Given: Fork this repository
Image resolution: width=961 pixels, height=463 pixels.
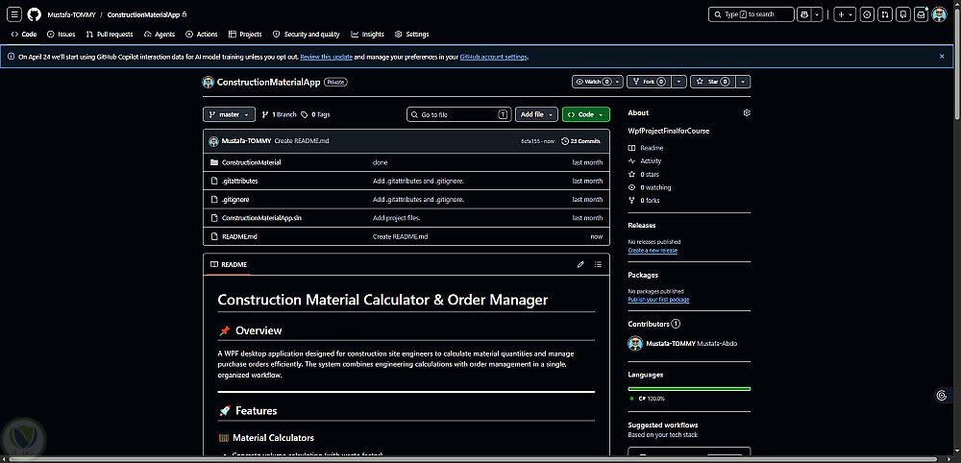Looking at the screenshot, I should pyautogui.click(x=649, y=82).
